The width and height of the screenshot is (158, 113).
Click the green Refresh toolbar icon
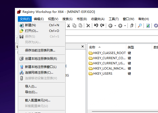tap(148, 25)
